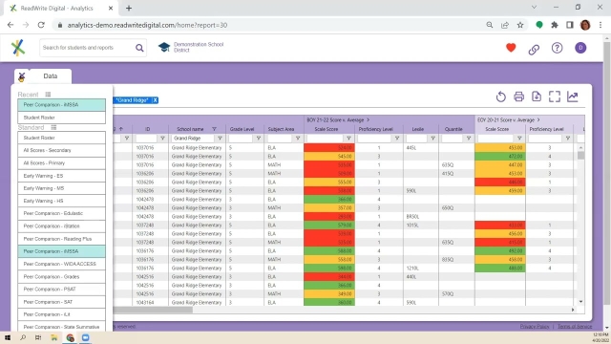Screen dimensions: 611x344
Task: Select Peer Comparison - WIDA ACCESS report
Action: pyautogui.click(x=61, y=264)
